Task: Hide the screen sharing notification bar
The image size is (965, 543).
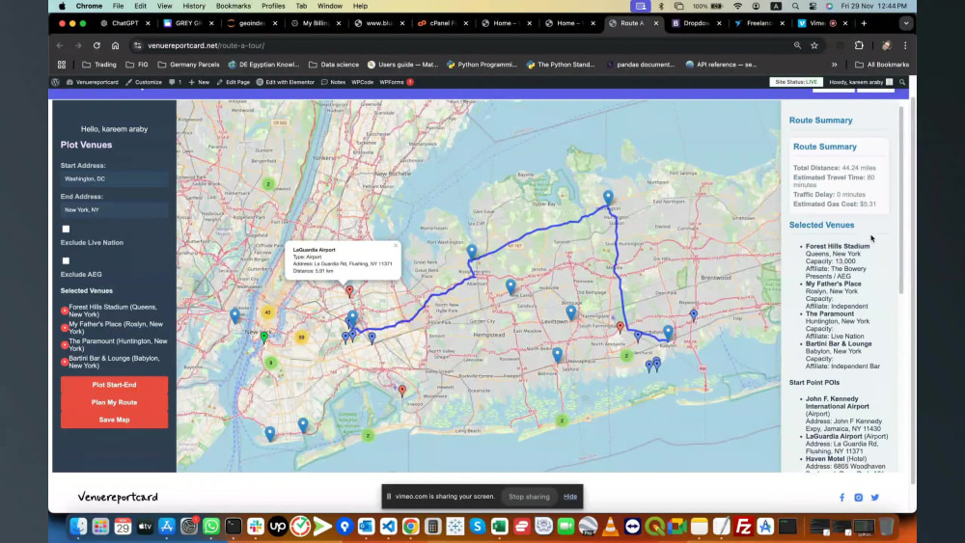Action: tap(570, 497)
